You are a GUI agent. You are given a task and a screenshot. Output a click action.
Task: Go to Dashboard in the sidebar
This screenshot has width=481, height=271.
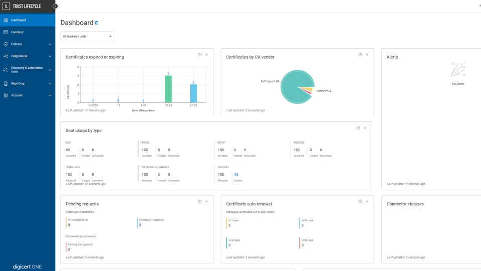pos(28,20)
